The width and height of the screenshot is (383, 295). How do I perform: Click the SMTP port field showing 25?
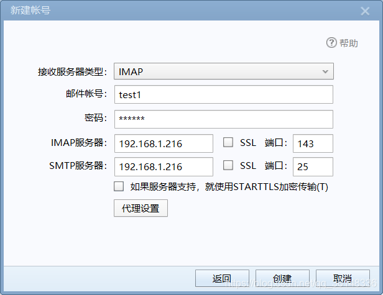pos(313,166)
